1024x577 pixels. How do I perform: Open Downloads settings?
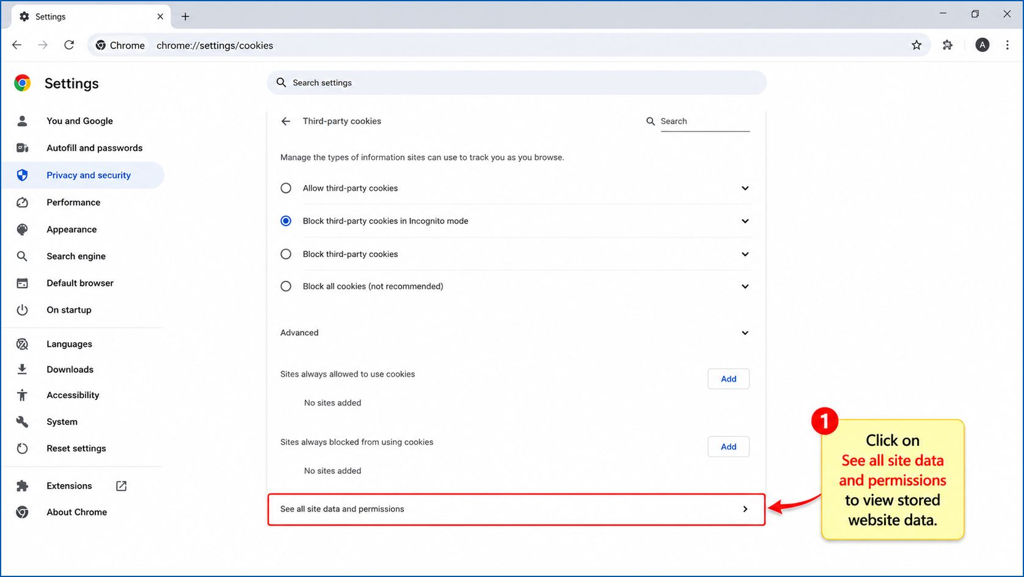(70, 369)
